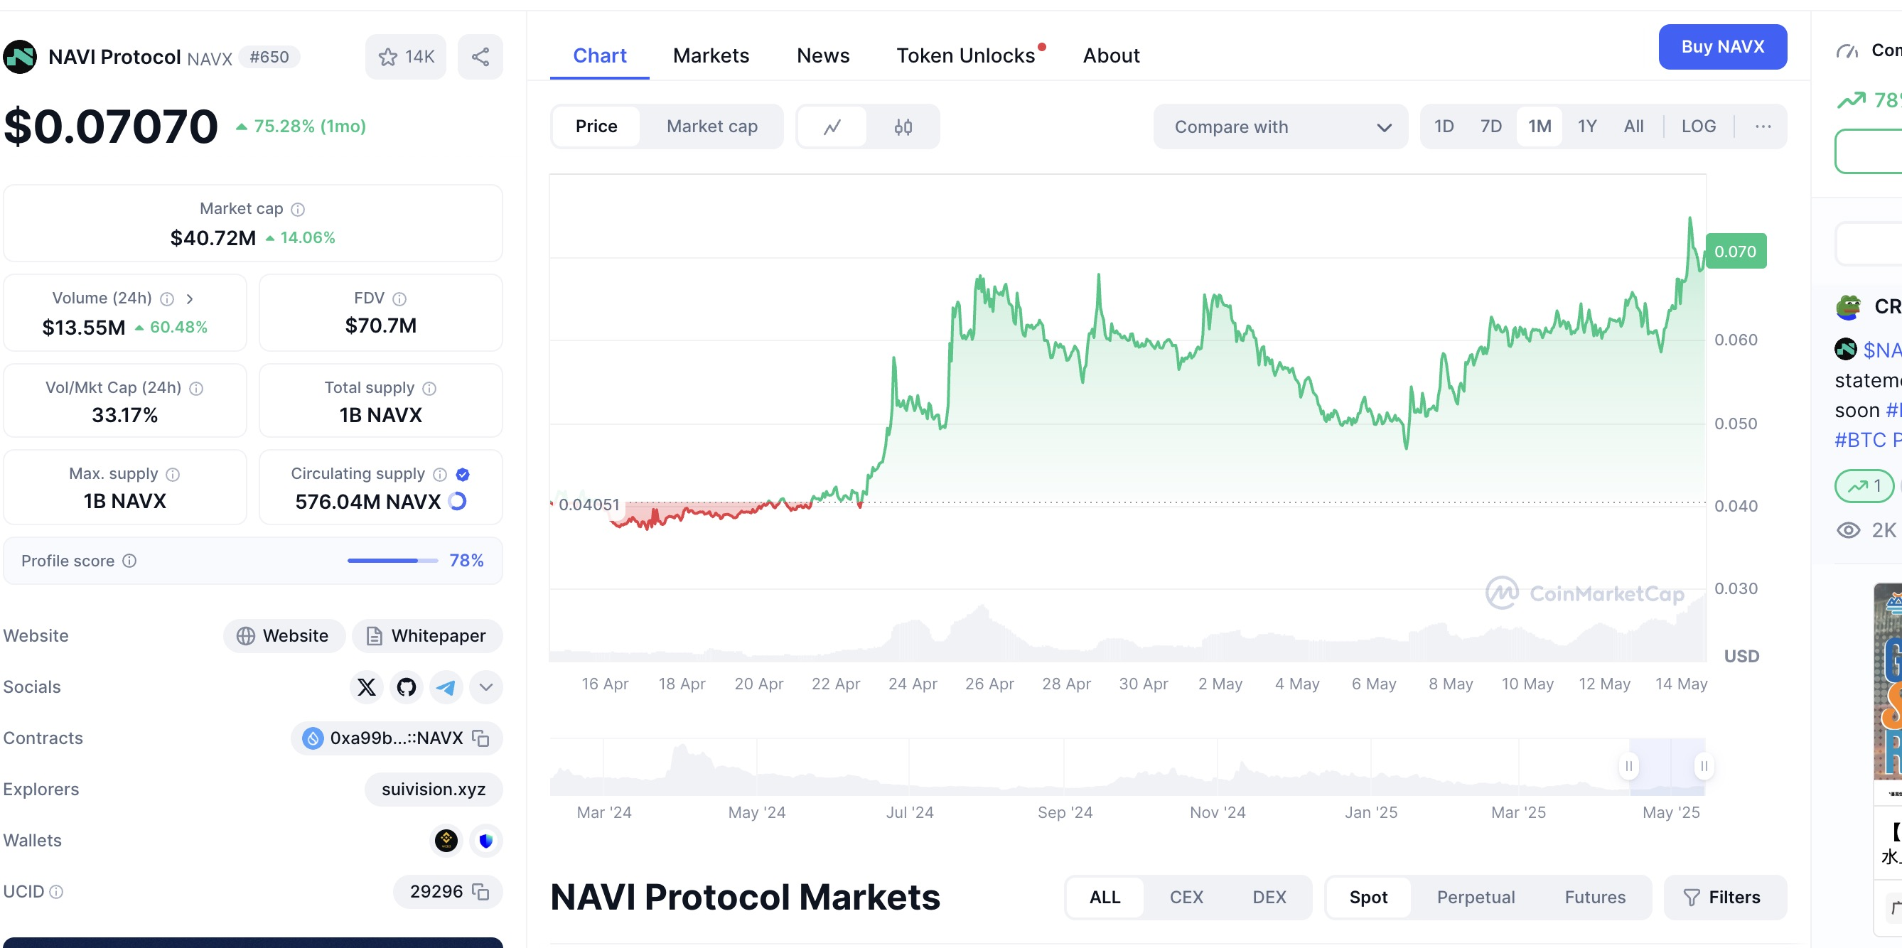Screen dimensions: 1902x948
Task: Click the Buy NAVX button
Action: pos(1723,46)
